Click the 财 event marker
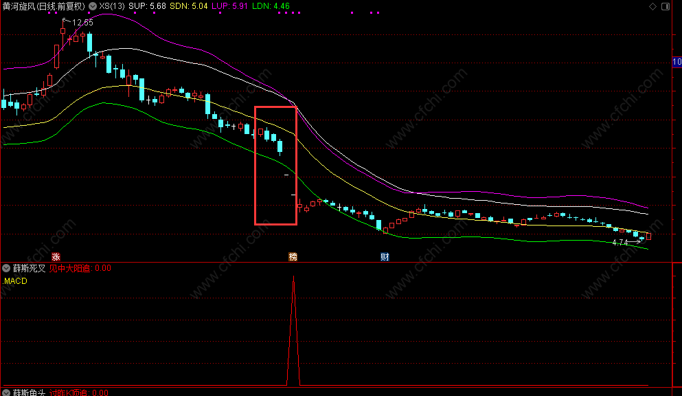Screen dimensions: 682x396 385,256
